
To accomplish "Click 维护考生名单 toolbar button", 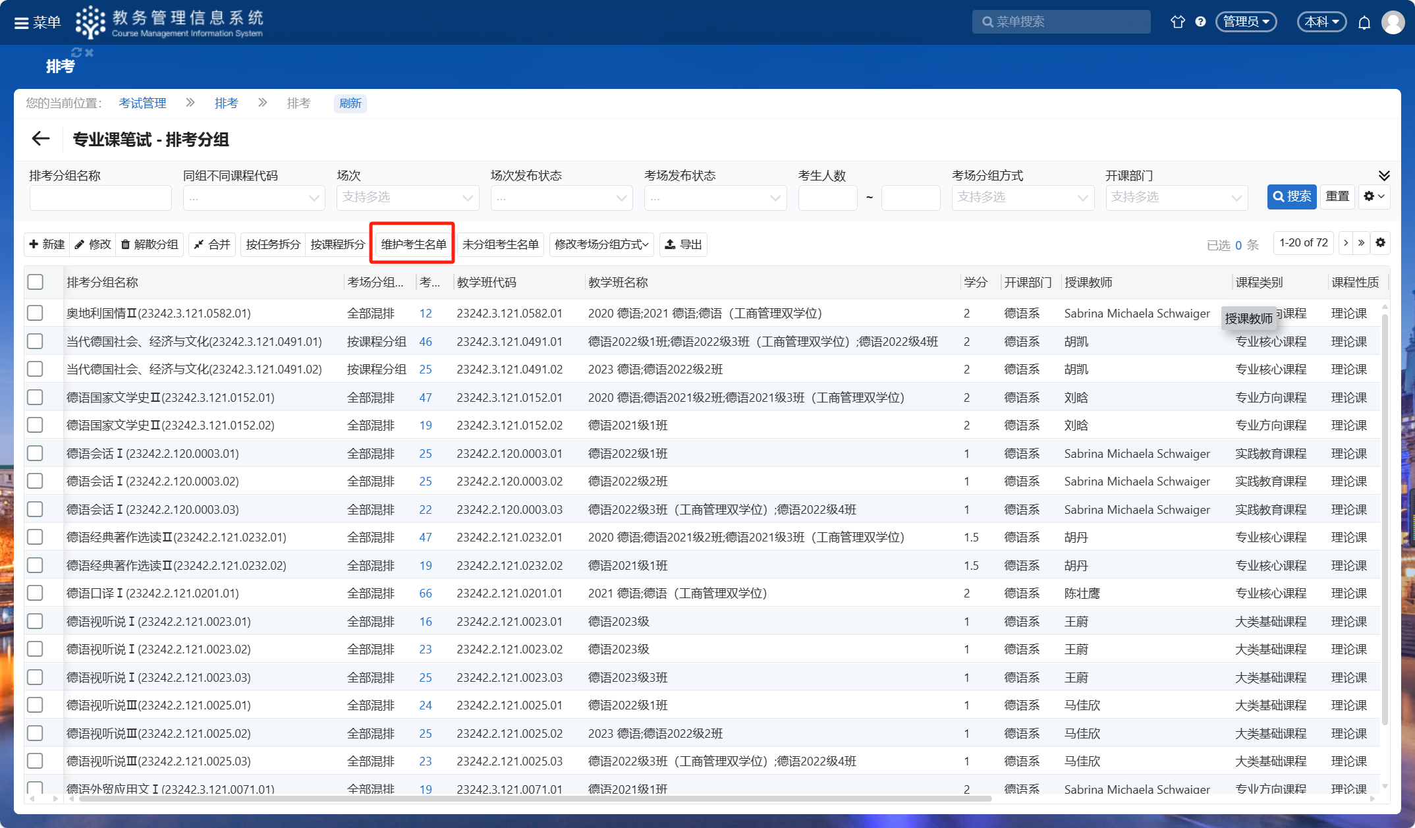I will pyautogui.click(x=413, y=244).
